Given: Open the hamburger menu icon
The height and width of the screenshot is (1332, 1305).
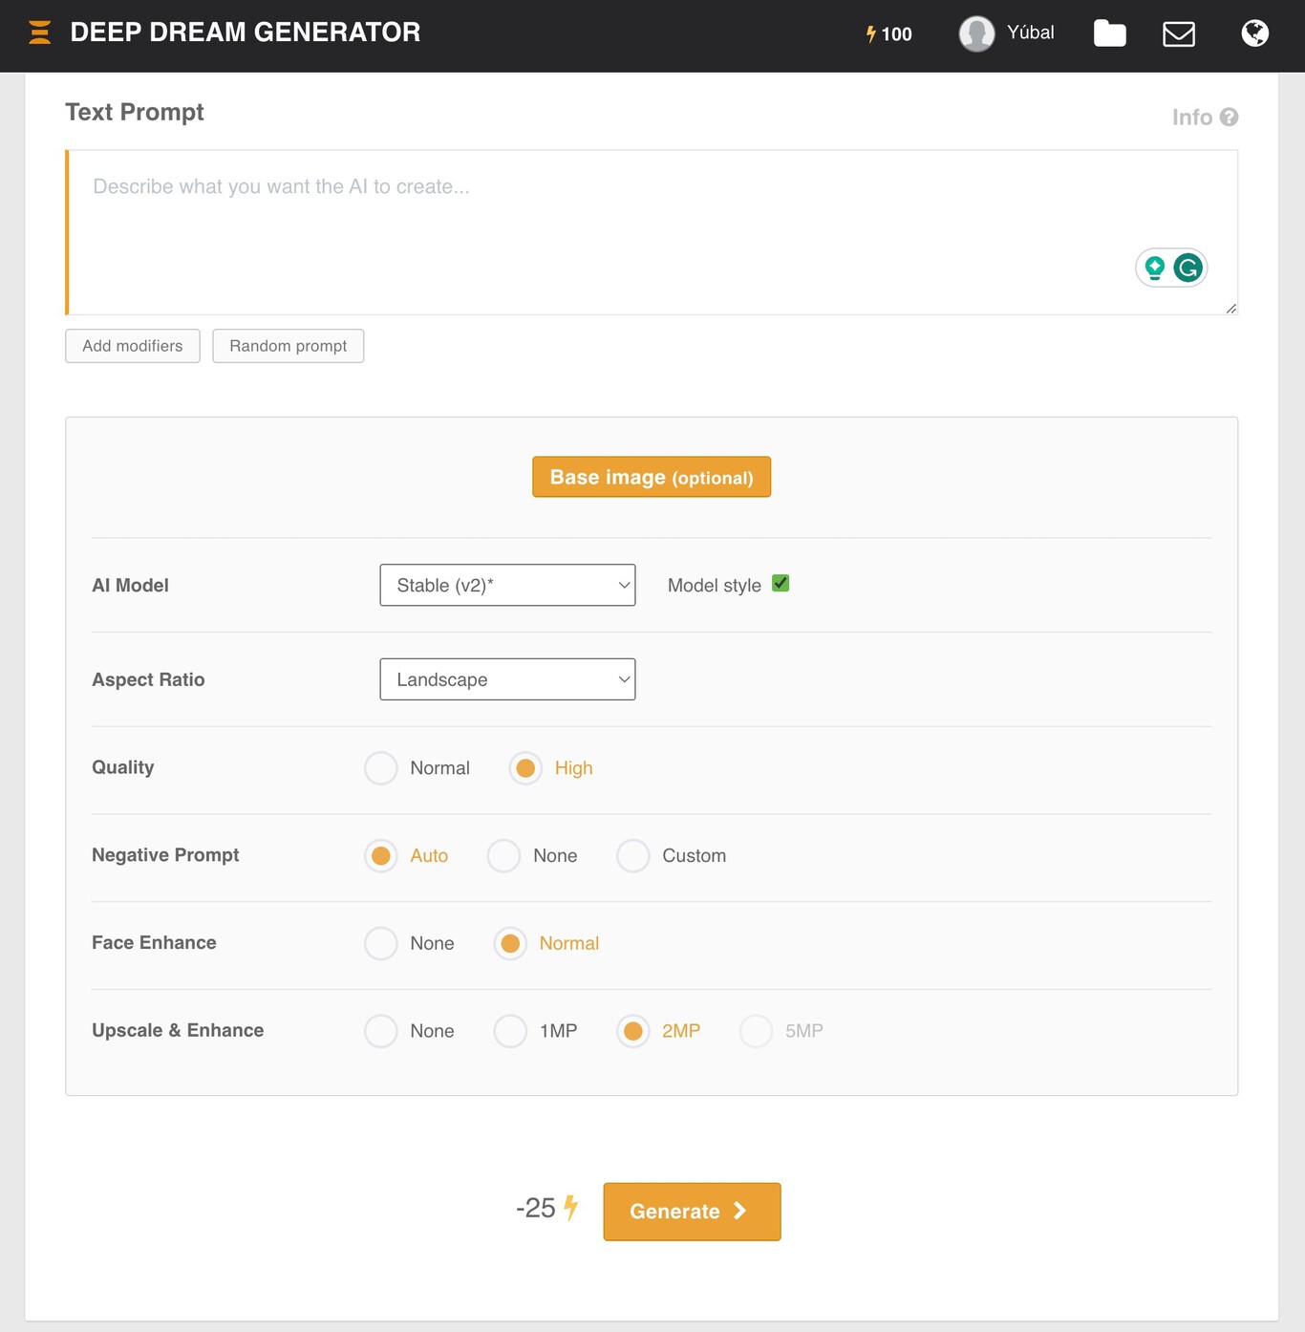Looking at the screenshot, I should [x=39, y=32].
